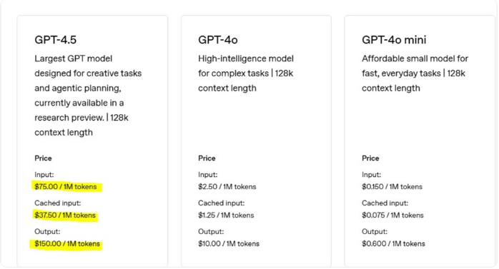Click highlighted $37.50 / 1M tokens cached price

[x=65, y=215]
